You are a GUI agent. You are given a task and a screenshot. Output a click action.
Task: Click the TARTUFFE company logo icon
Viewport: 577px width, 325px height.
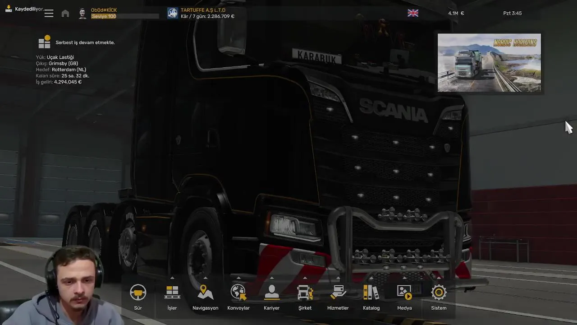[173, 13]
